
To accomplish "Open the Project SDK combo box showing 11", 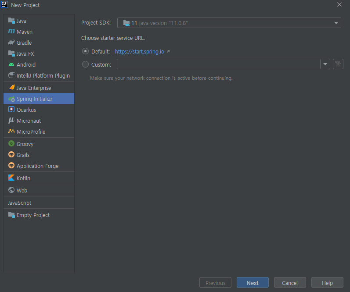I will coord(229,23).
